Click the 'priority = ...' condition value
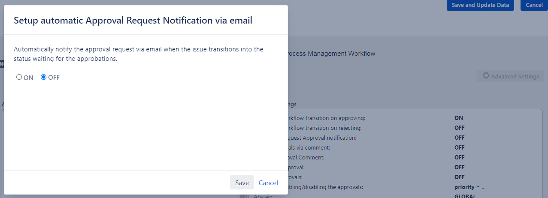Image resolution: width=548 pixels, height=198 pixels. click(x=470, y=187)
